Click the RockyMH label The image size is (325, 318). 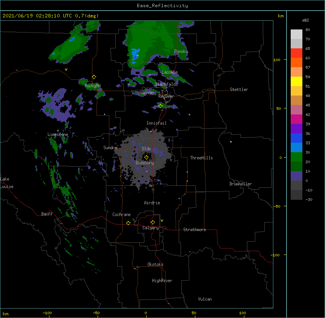(92, 86)
